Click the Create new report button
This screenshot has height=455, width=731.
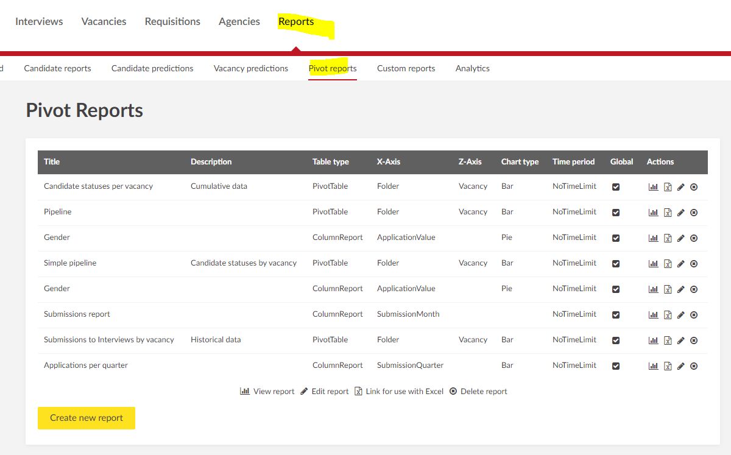click(87, 418)
